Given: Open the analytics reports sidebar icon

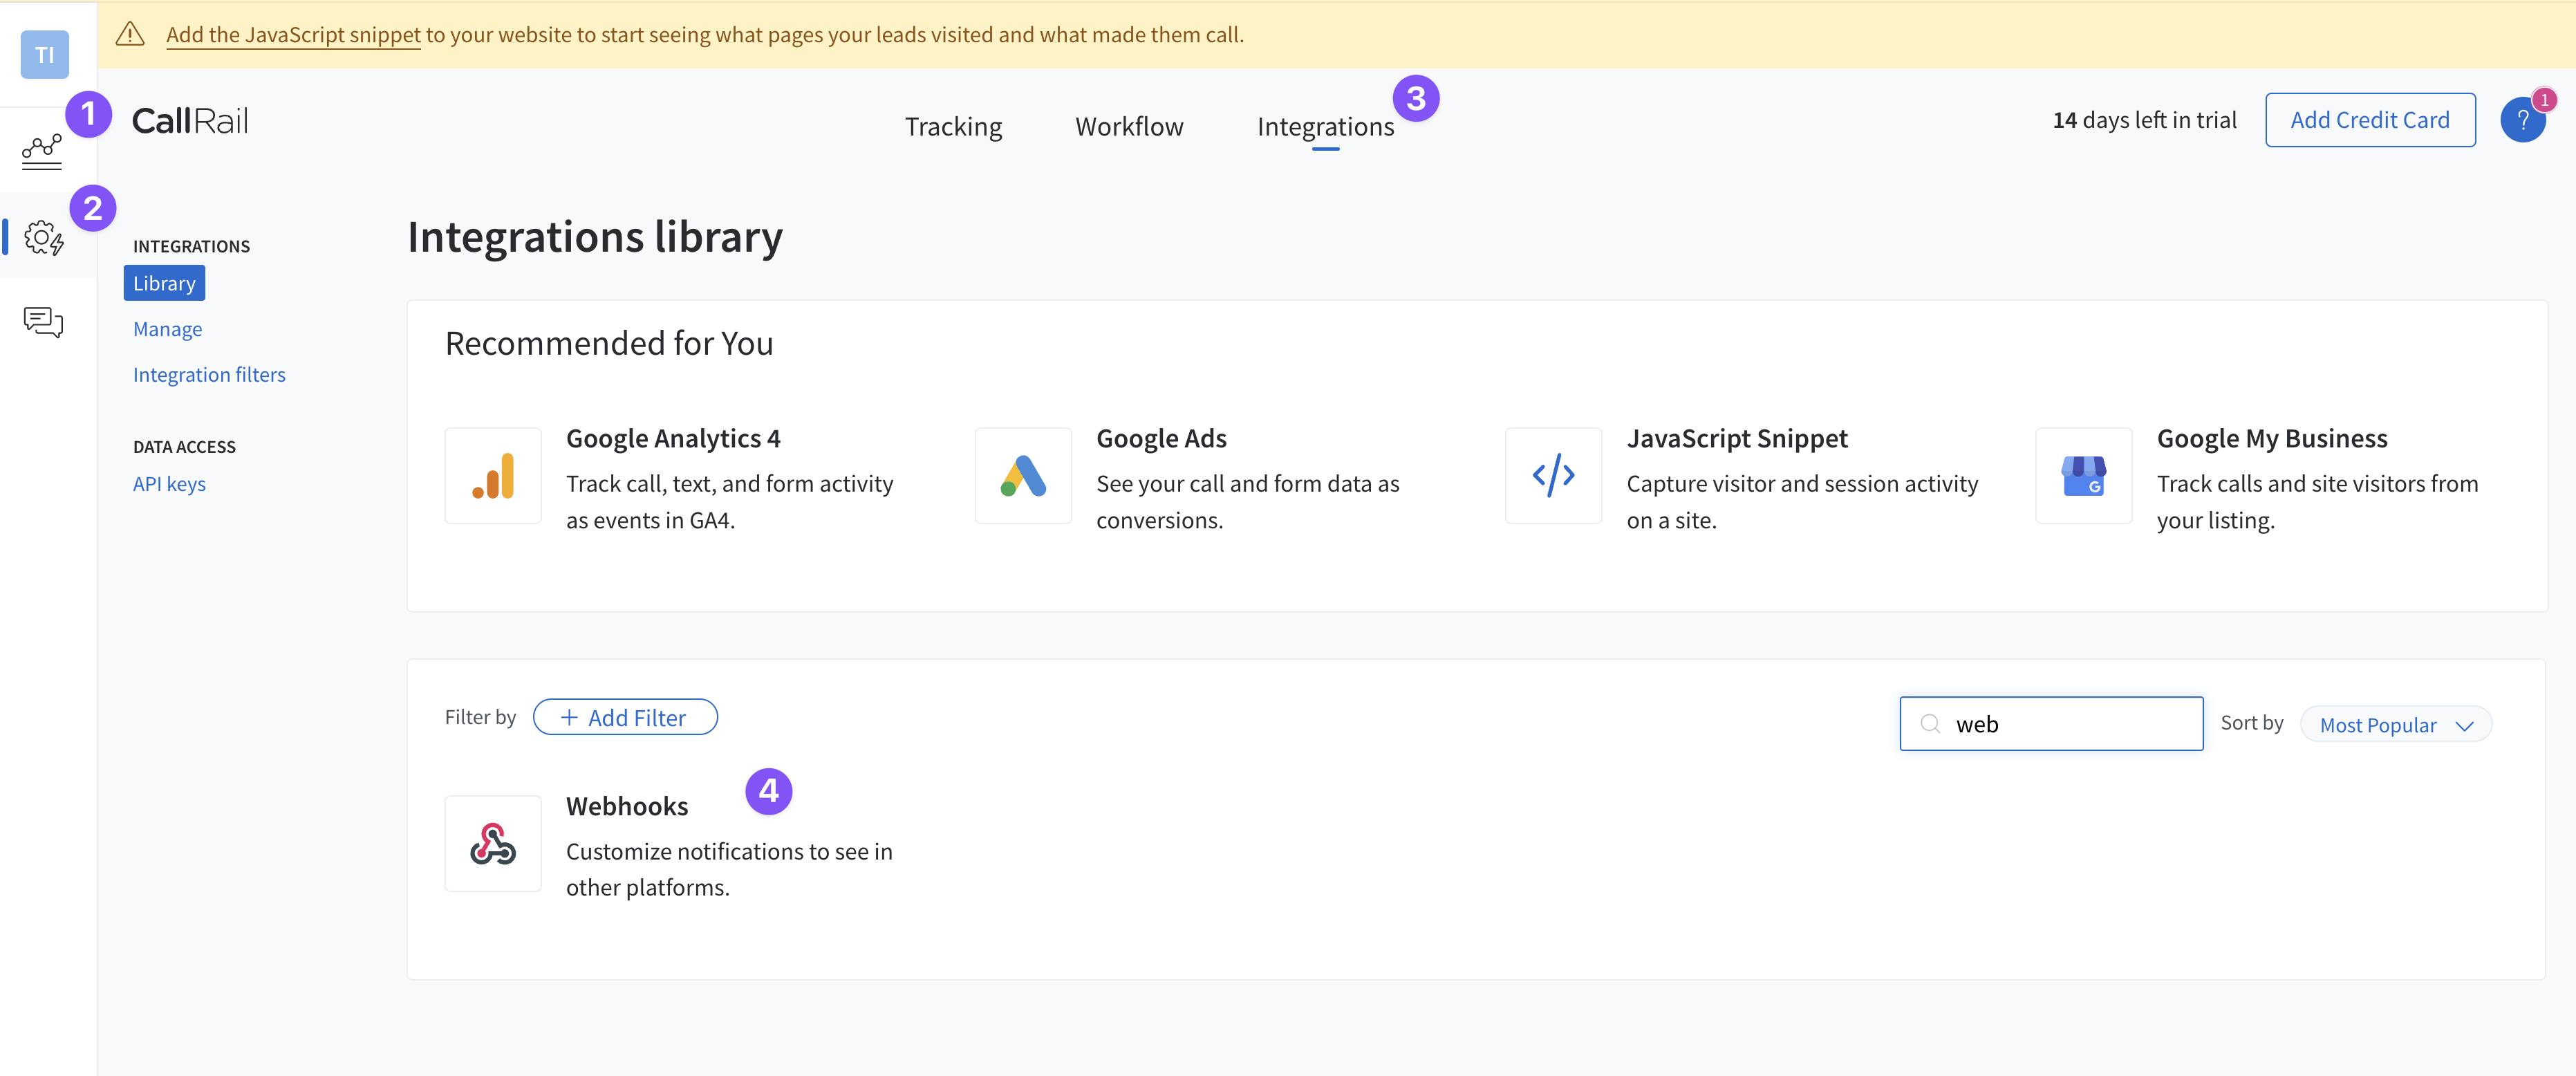Looking at the screenshot, I should coord(42,152).
